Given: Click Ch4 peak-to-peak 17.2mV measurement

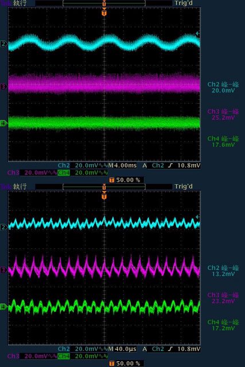Looking at the screenshot, I should pos(223,325).
